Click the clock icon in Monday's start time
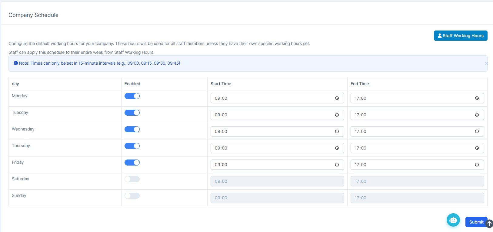The image size is (493, 232). point(337,98)
